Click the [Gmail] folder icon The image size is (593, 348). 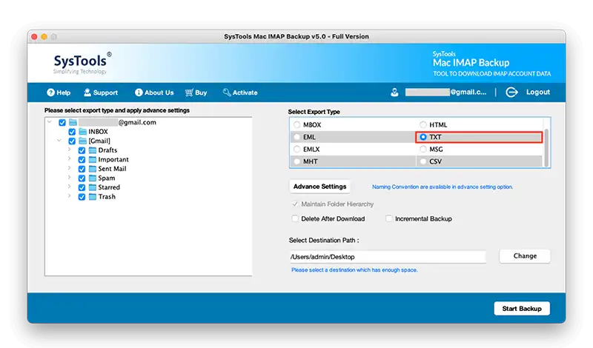tap(83, 141)
